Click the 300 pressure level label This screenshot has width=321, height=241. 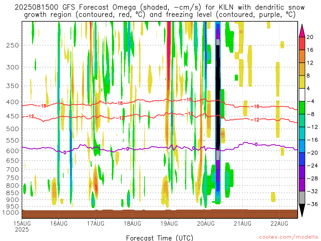pyautogui.click(x=13, y=67)
